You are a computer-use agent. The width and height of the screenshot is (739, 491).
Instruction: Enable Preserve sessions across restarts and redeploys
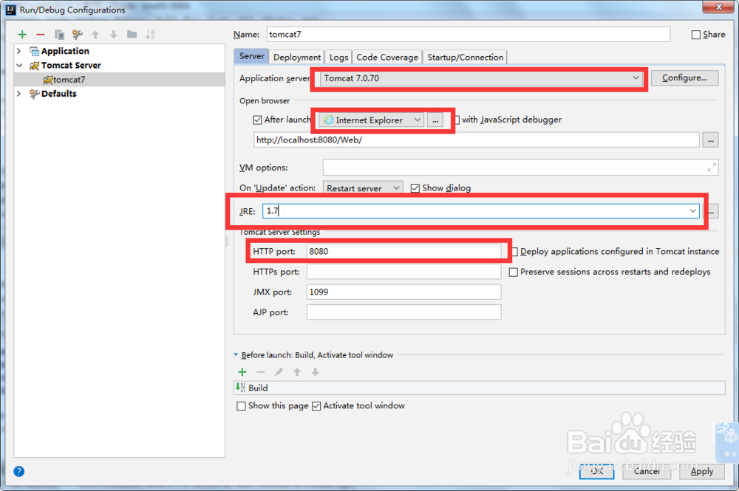coord(514,272)
